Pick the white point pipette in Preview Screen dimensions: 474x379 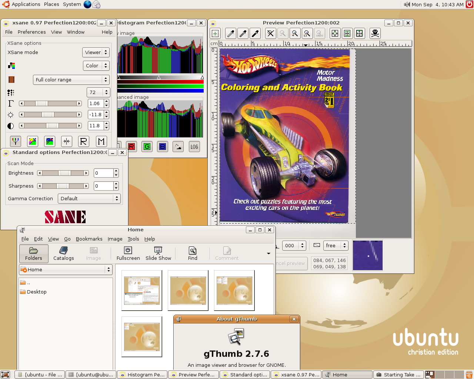[231, 33]
